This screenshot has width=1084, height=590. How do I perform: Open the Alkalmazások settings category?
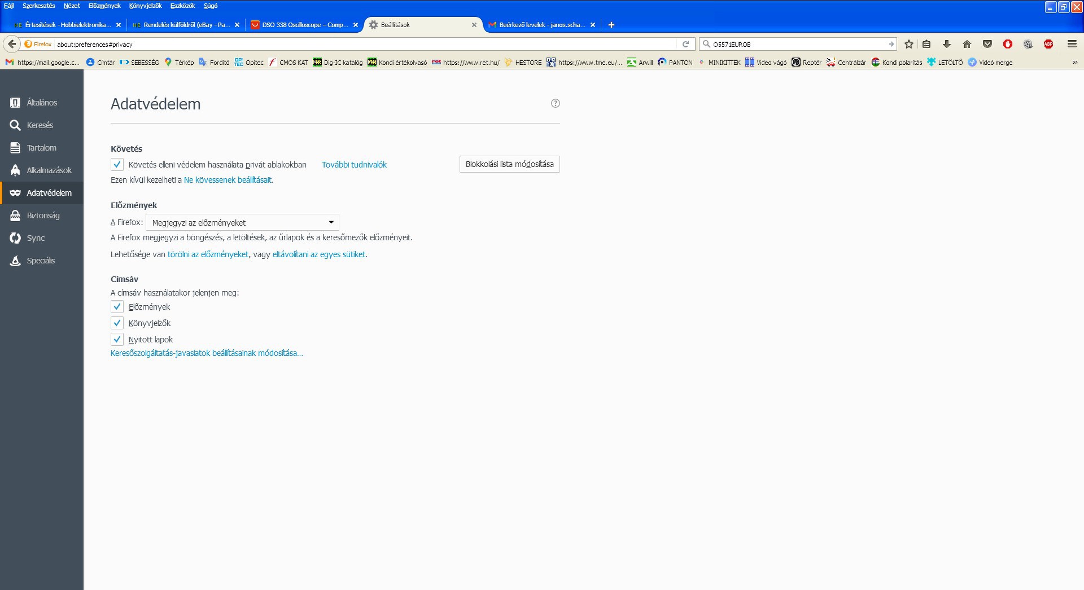tap(42, 170)
